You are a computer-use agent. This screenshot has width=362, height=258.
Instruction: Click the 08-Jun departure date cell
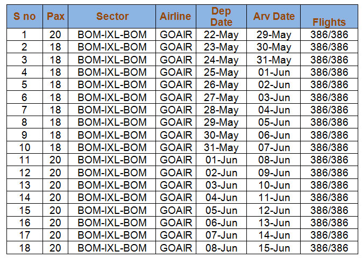[x=221, y=248]
